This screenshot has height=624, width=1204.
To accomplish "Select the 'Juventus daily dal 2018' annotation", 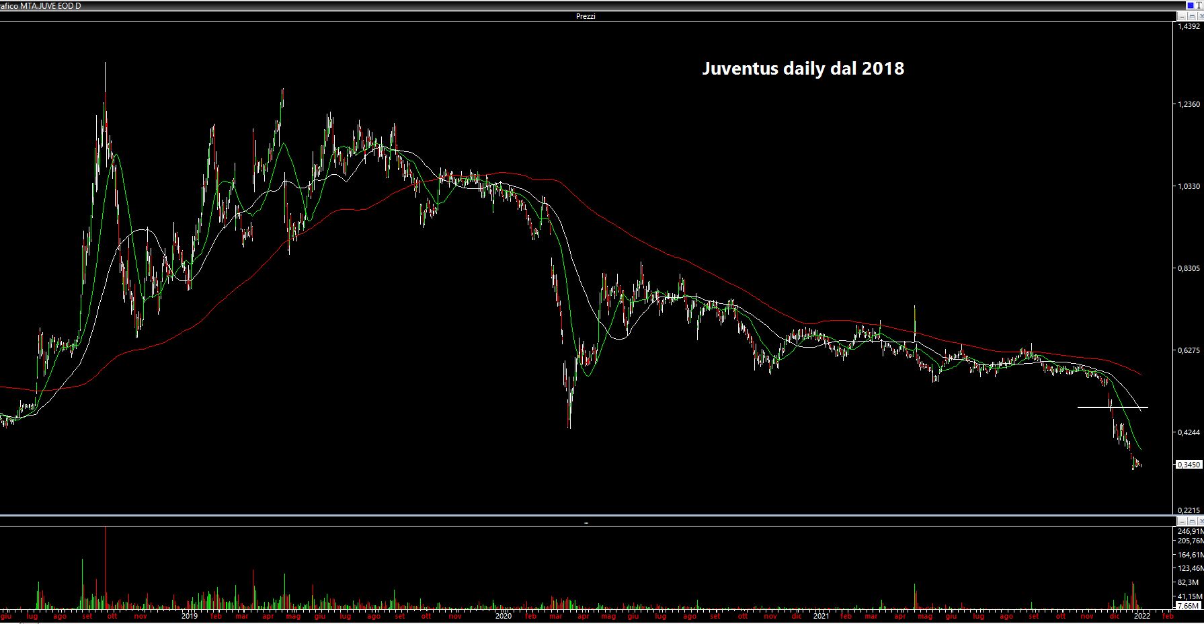I will pyautogui.click(x=803, y=69).
